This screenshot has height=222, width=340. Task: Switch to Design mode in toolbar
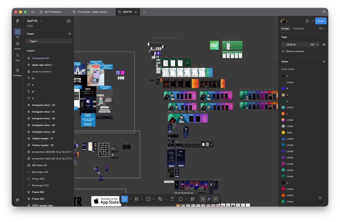[209, 199]
